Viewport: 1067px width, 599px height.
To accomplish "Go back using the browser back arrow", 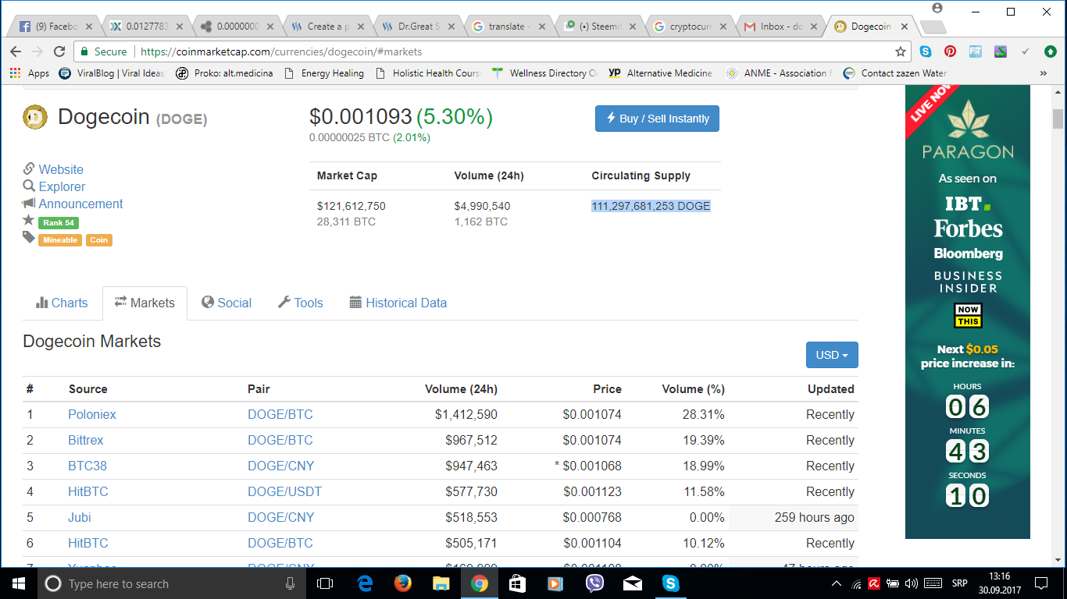I will coord(16,51).
